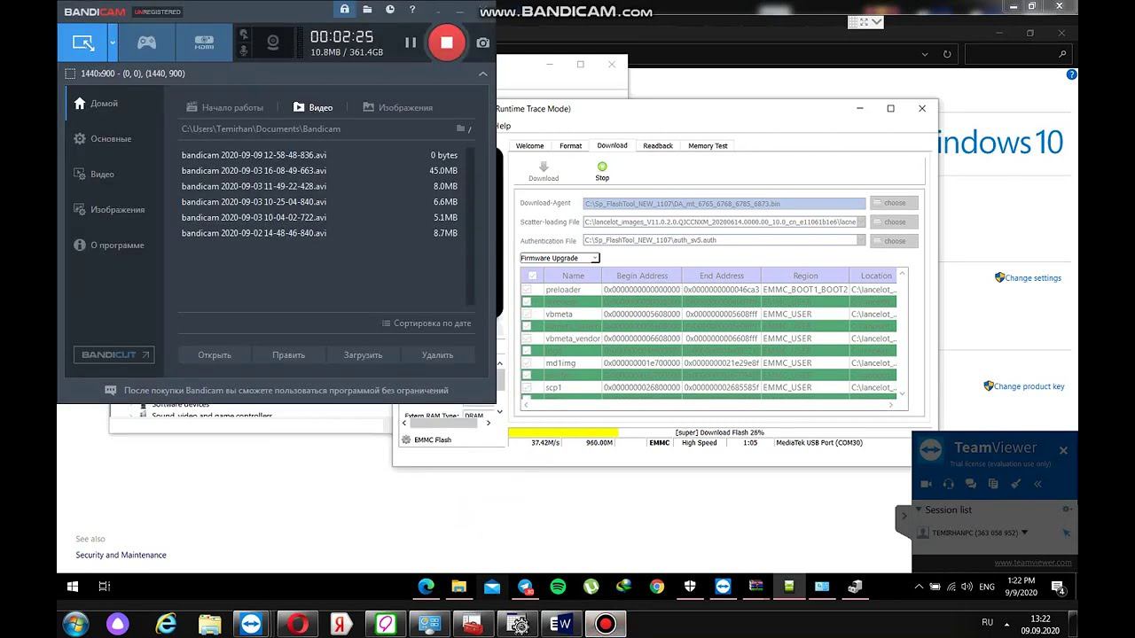Click the 1440x900 recording area selector
Image resolution: width=1135 pixels, height=638 pixels.
click(x=126, y=74)
